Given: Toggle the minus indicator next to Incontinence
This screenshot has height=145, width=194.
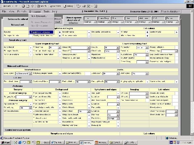Looking at the screenshot, I should click(89, 32).
